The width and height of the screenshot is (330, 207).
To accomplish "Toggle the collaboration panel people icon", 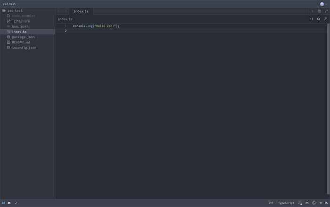I will click(x=9, y=203).
